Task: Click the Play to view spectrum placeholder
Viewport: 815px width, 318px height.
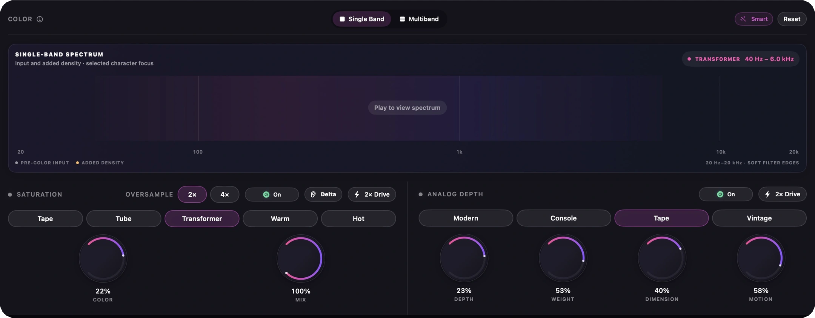Action: (x=407, y=108)
